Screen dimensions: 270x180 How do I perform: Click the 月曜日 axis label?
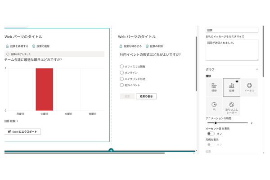20,114
